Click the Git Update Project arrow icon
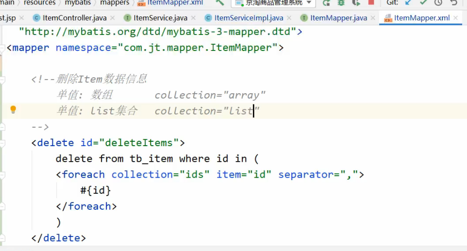The height and width of the screenshot is (251, 467). pyautogui.click(x=408, y=3)
